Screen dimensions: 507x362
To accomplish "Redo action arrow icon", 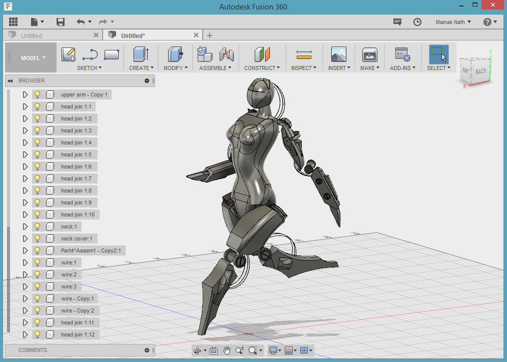I will (x=103, y=21).
